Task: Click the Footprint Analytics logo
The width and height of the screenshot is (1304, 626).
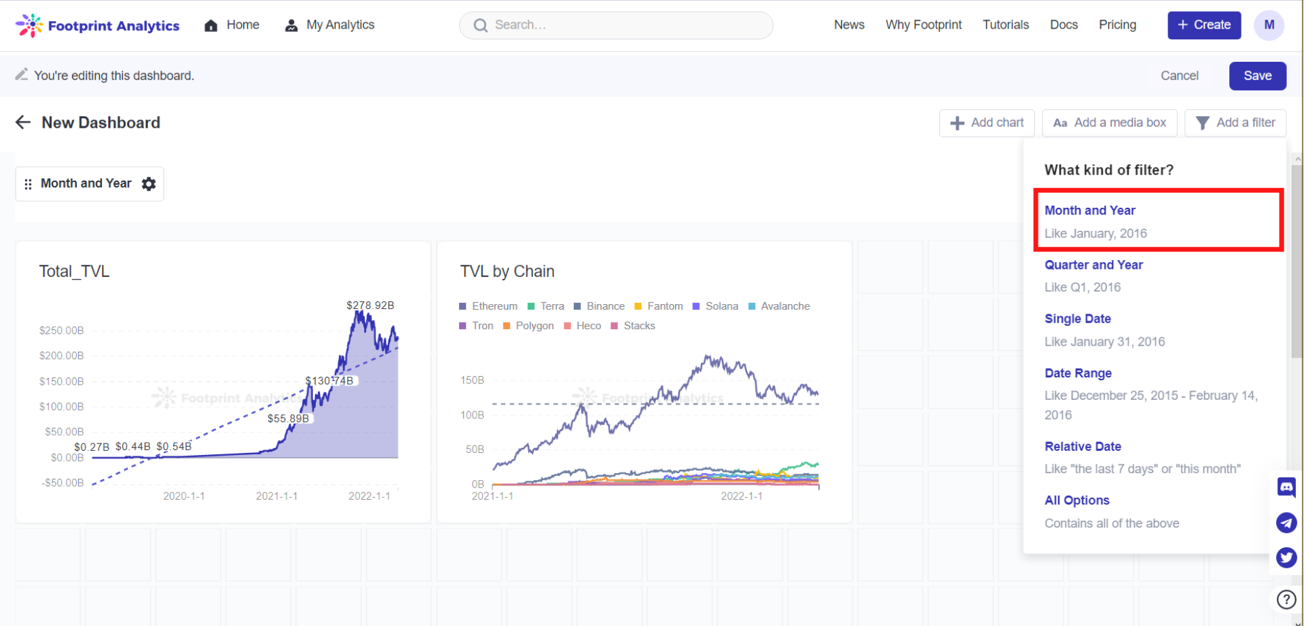Action: click(97, 25)
